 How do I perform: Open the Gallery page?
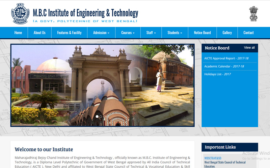[x=227, y=33]
